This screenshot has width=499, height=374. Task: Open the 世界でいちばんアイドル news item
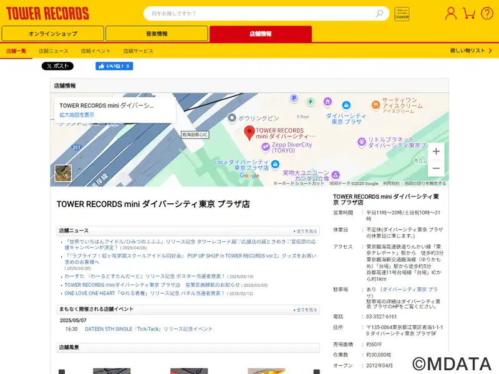[x=190, y=244]
